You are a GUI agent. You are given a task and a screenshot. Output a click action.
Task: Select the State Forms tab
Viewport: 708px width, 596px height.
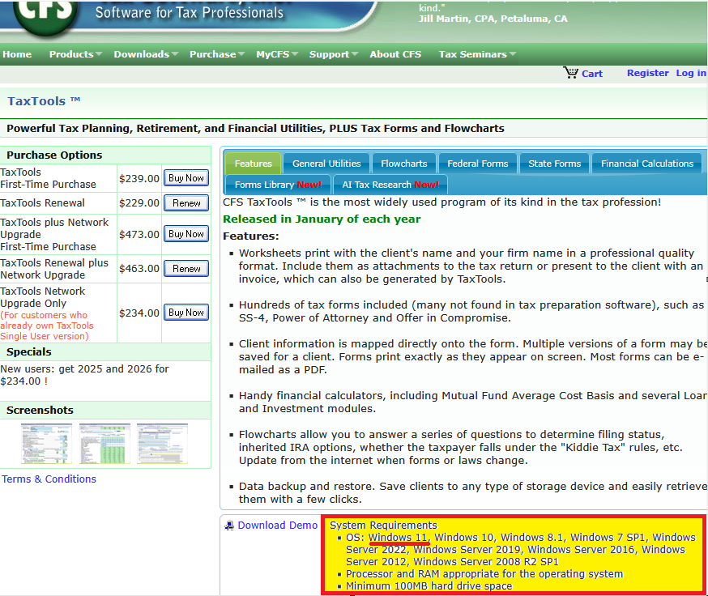554,164
